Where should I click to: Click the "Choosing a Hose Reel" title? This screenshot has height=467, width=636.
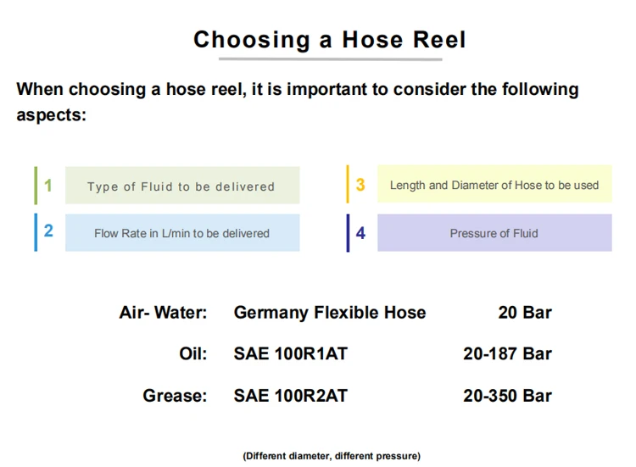click(329, 40)
